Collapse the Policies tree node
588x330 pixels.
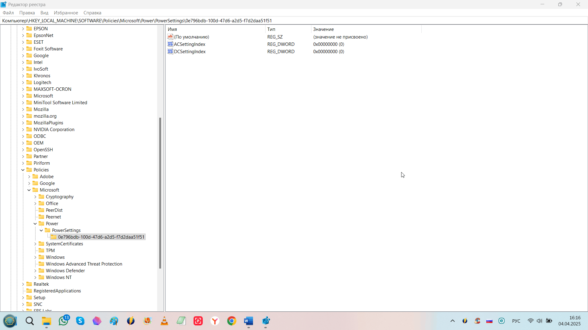(x=23, y=170)
